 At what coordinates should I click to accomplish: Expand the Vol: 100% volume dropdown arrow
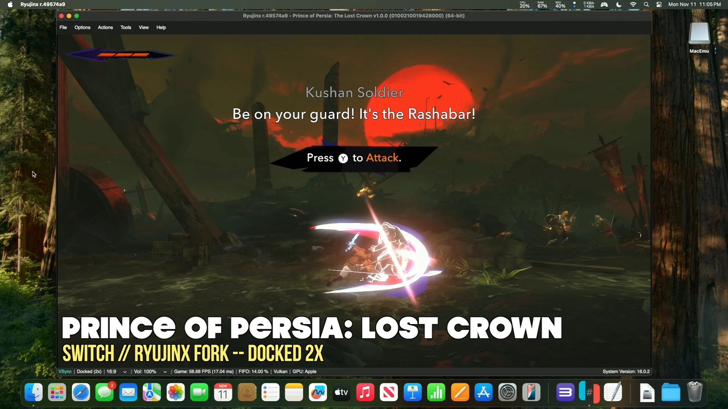tap(165, 372)
